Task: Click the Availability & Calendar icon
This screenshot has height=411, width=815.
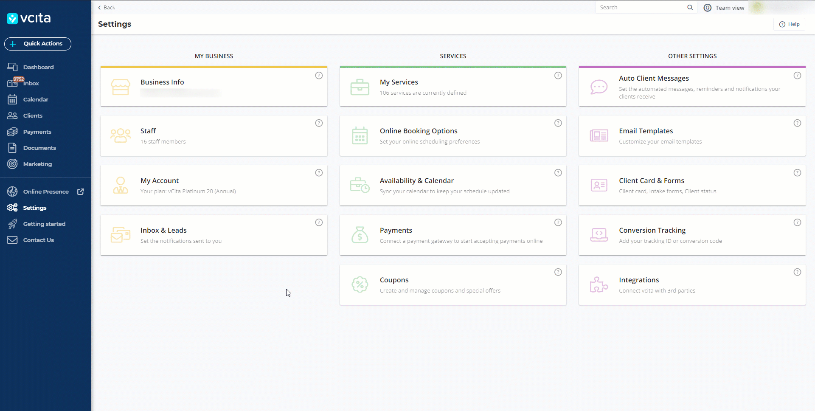Action: (x=360, y=185)
